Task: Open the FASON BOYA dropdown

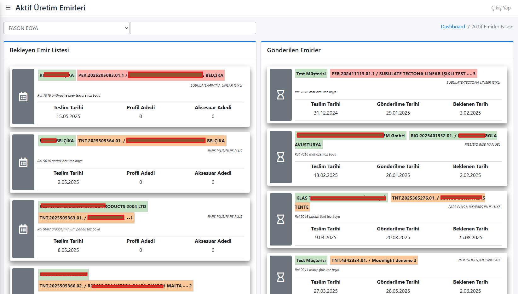Action: 66,28
